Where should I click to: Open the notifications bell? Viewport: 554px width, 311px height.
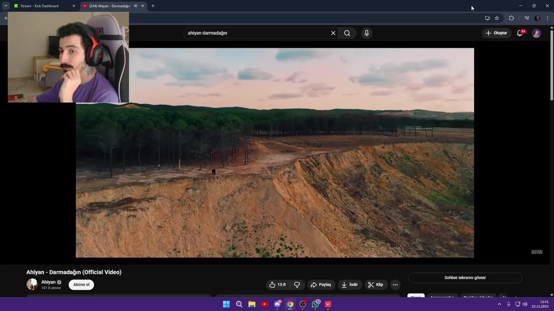tap(520, 33)
